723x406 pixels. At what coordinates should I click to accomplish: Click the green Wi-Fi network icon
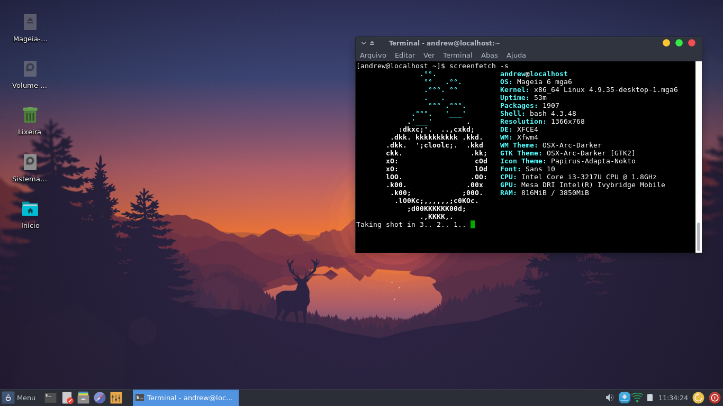(x=637, y=398)
